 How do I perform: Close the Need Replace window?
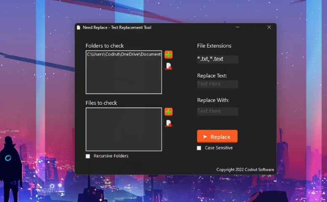coord(269,27)
